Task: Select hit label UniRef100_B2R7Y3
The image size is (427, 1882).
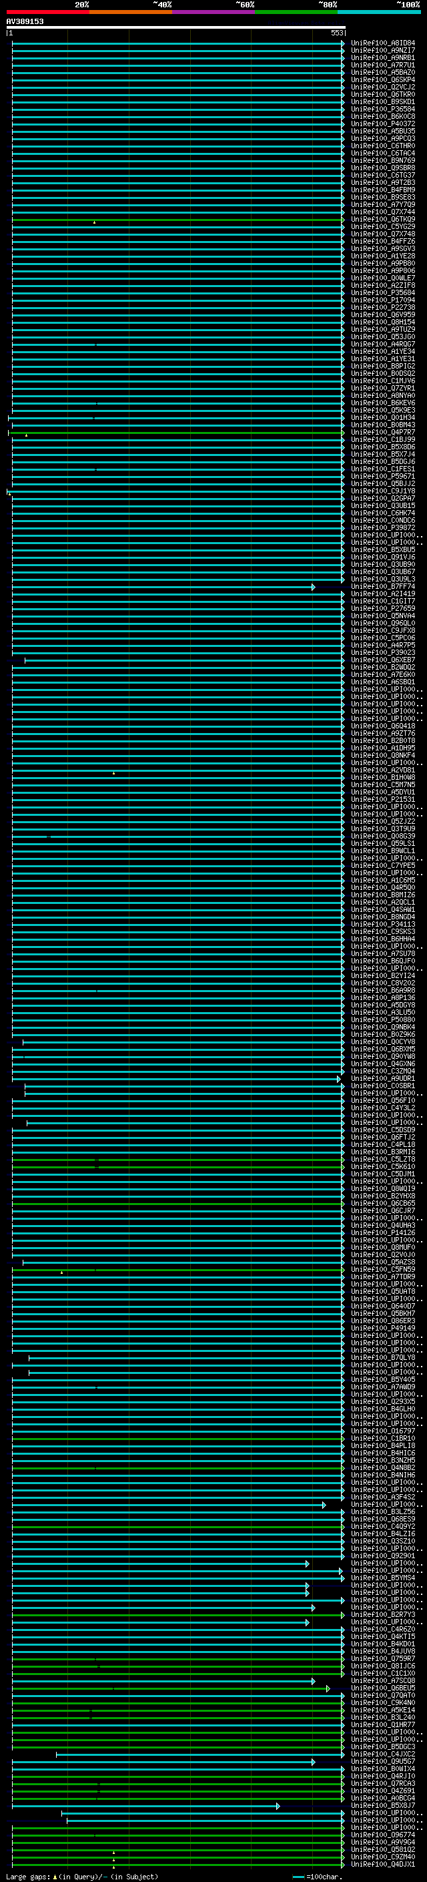Action: pyautogui.click(x=383, y=1614)
